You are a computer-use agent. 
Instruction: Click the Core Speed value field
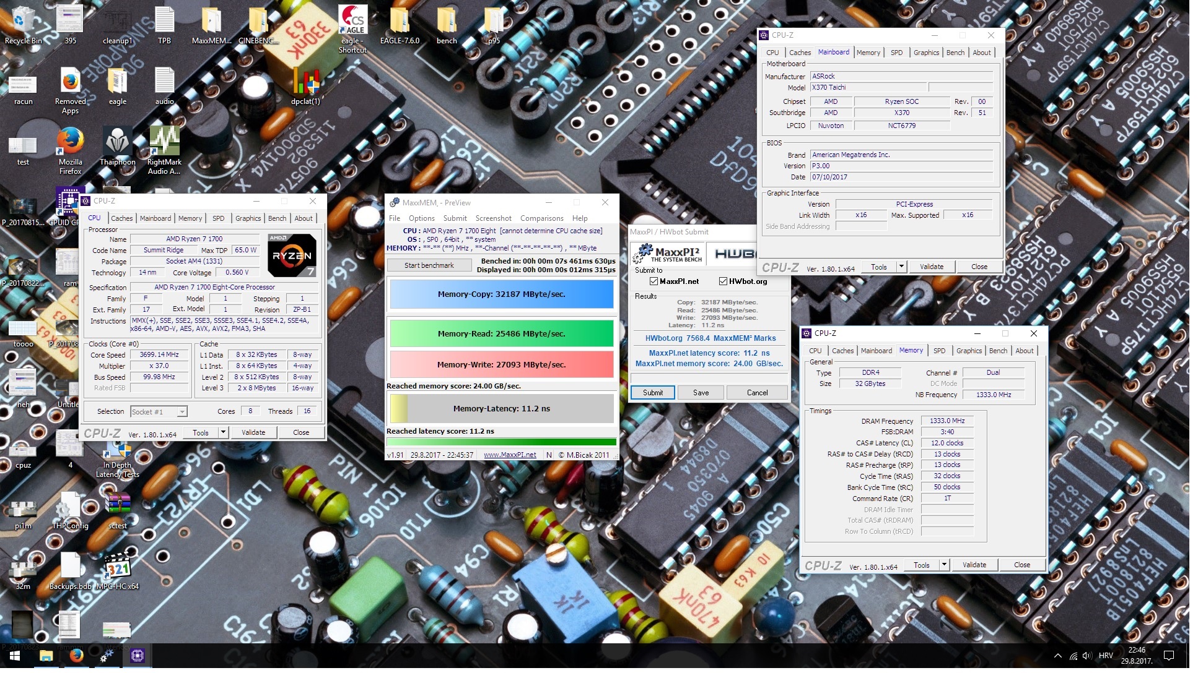(159, 356)
